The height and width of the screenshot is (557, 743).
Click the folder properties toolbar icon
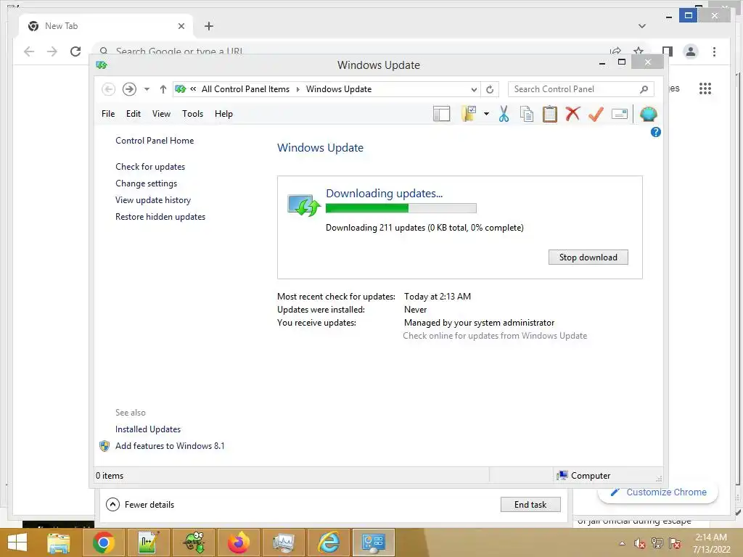[x=468, y=114]
